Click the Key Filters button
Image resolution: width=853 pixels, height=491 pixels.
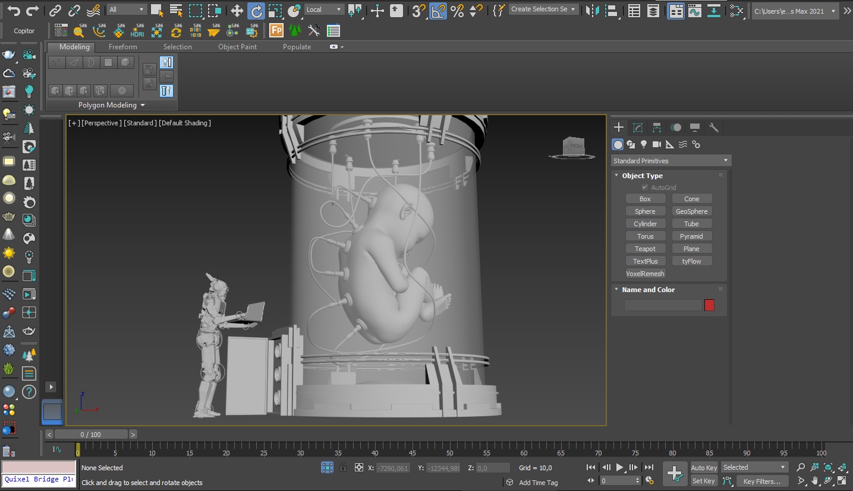pos(761,482)
